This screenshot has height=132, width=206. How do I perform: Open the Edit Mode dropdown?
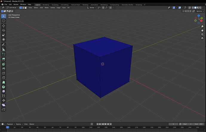click(13, 8)
